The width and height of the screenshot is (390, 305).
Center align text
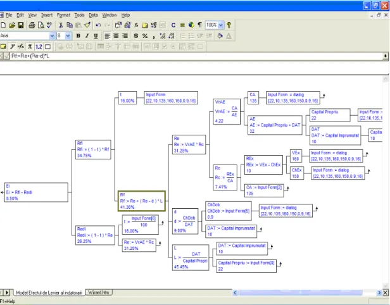(x=116, y=36)
